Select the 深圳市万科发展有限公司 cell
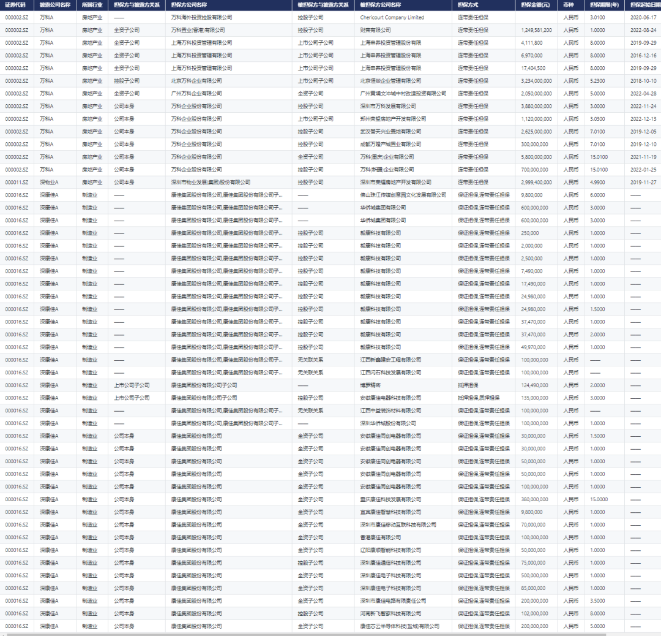 click(x=388, y=107)
